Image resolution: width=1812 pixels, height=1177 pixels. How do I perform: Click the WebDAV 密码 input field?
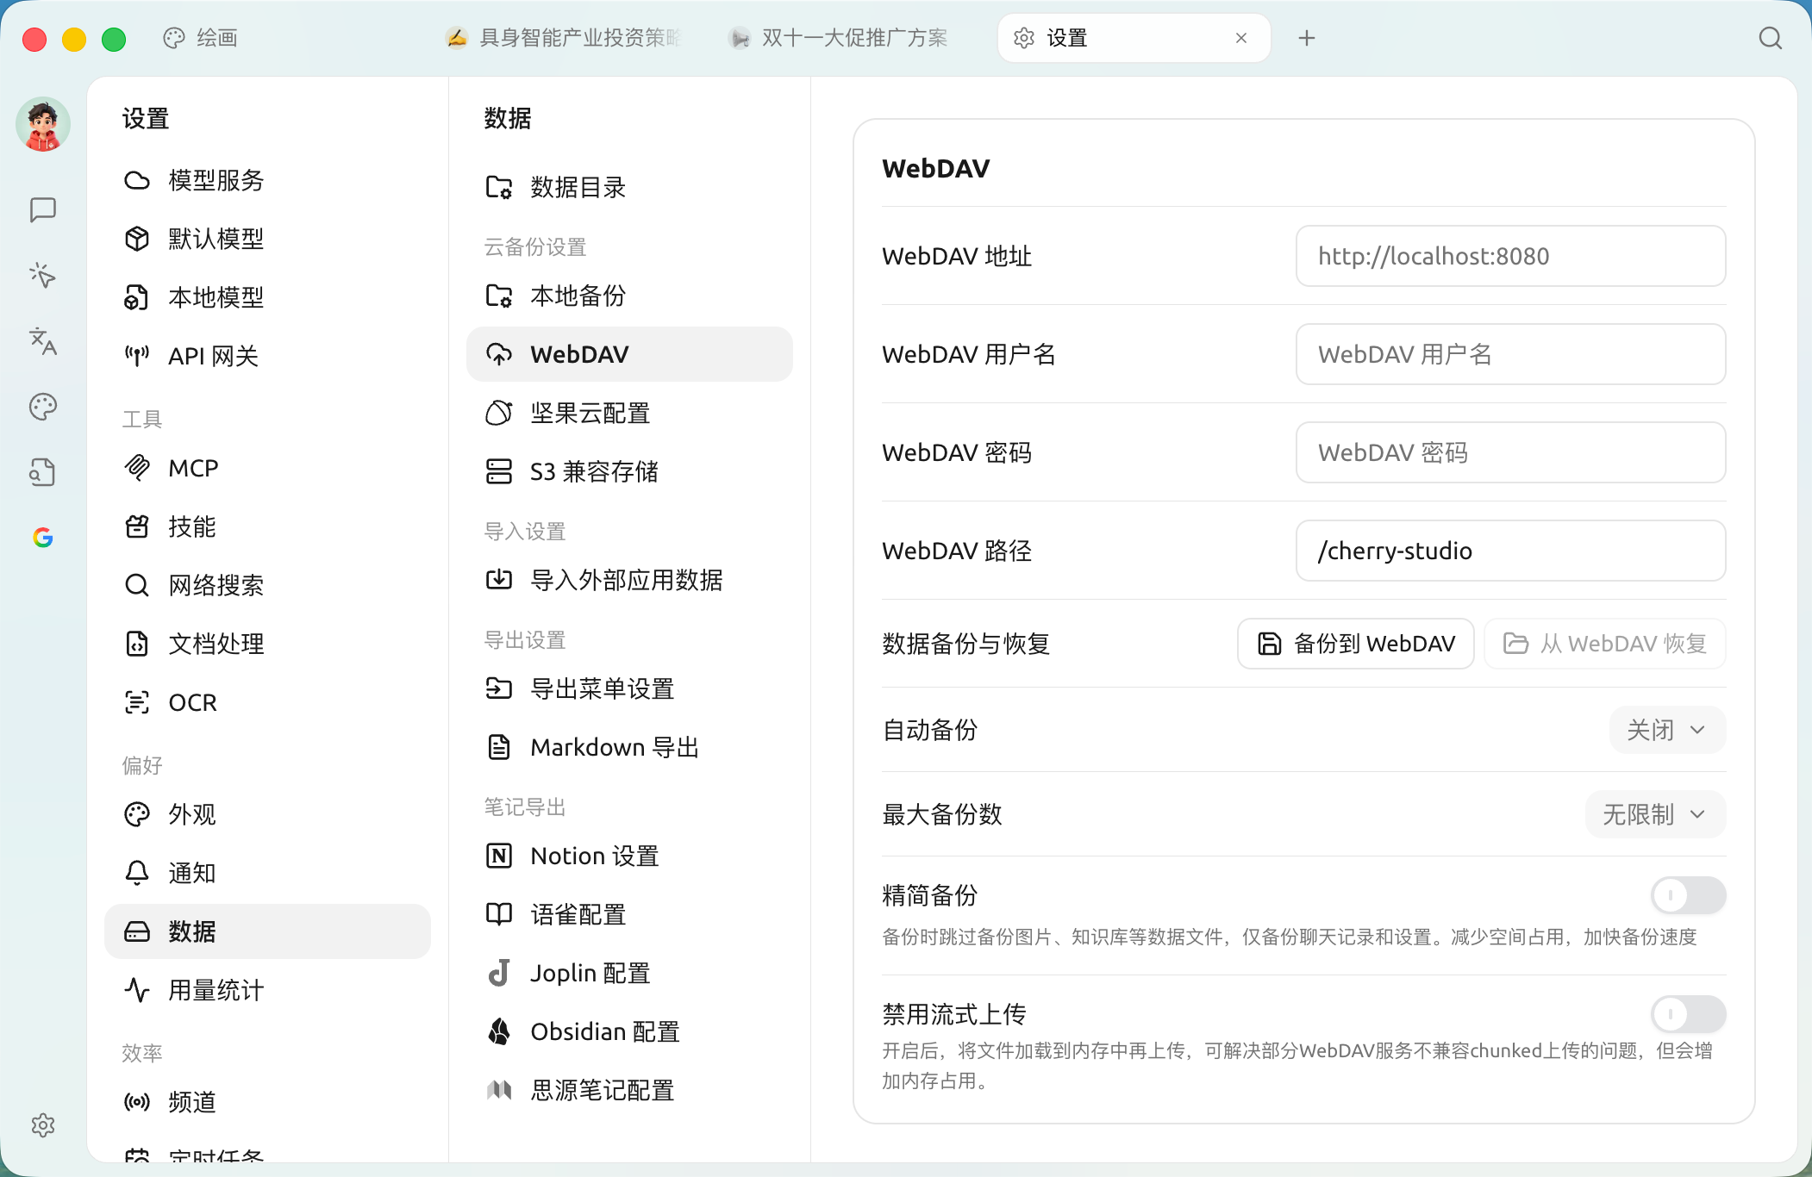pos(1510,452)
